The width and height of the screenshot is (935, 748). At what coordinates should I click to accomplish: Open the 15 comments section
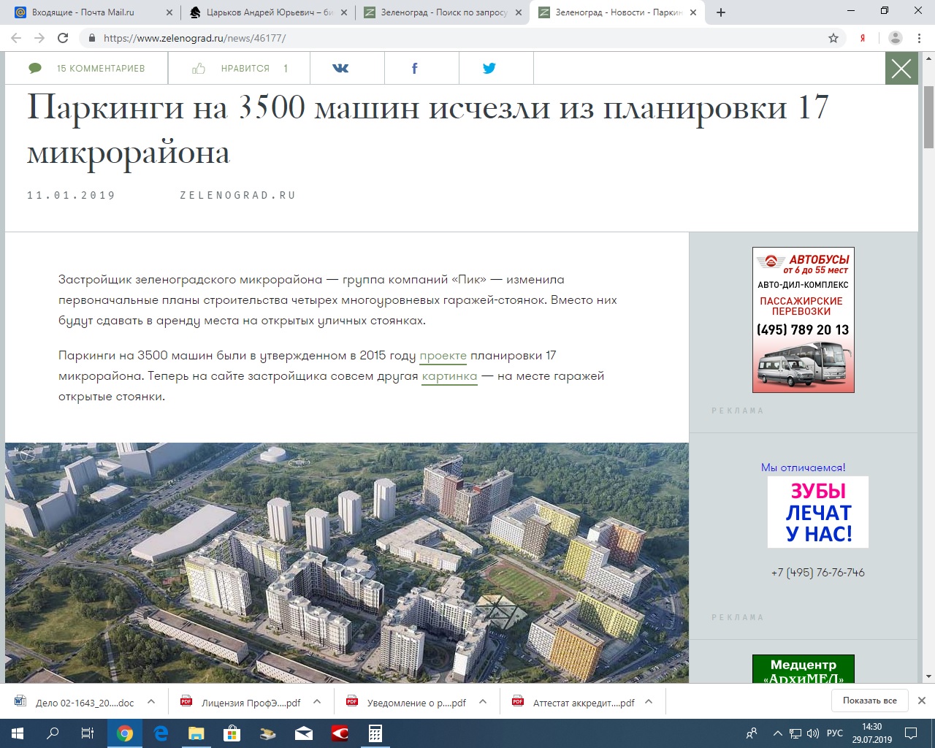pos(86,68)
